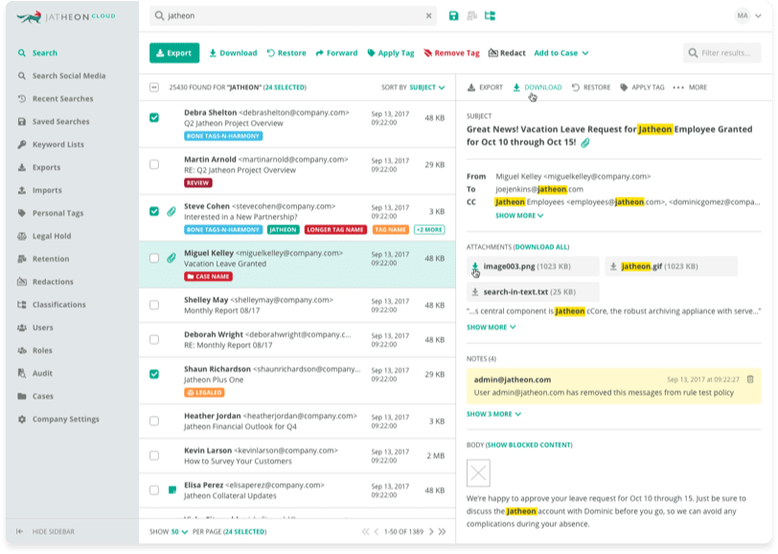This screenshot has width=778, height=554.
Task: Click the main search input field
Action: [293, 16]
